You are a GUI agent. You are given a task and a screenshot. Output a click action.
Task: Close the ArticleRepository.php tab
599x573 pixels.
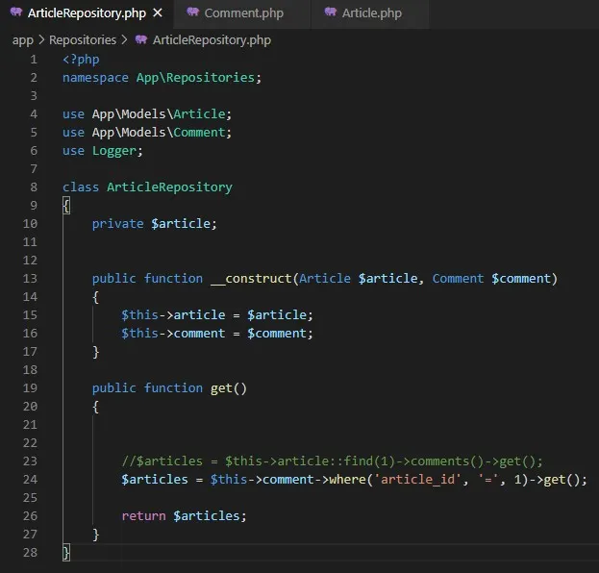(158, 13)
